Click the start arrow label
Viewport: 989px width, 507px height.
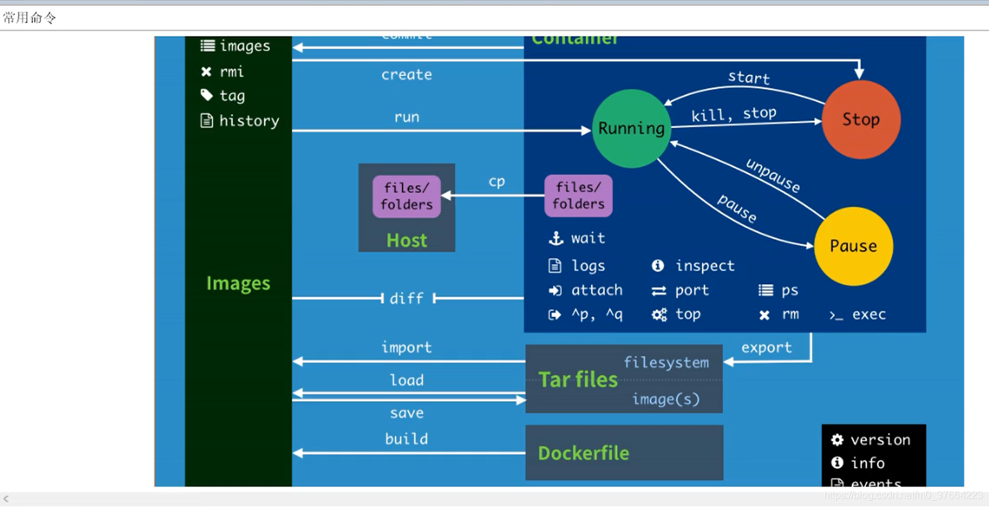(x=749, y=78)
